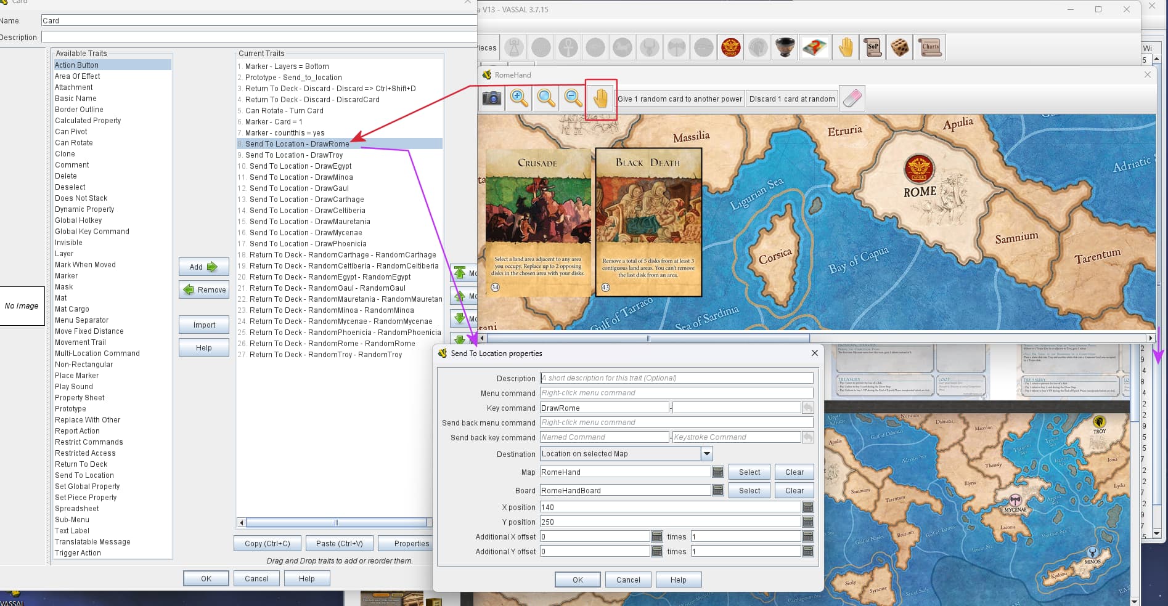Click the Help button beside the trait lists
The height and width of the screenshot is (606, 1168).
[204, 347]
